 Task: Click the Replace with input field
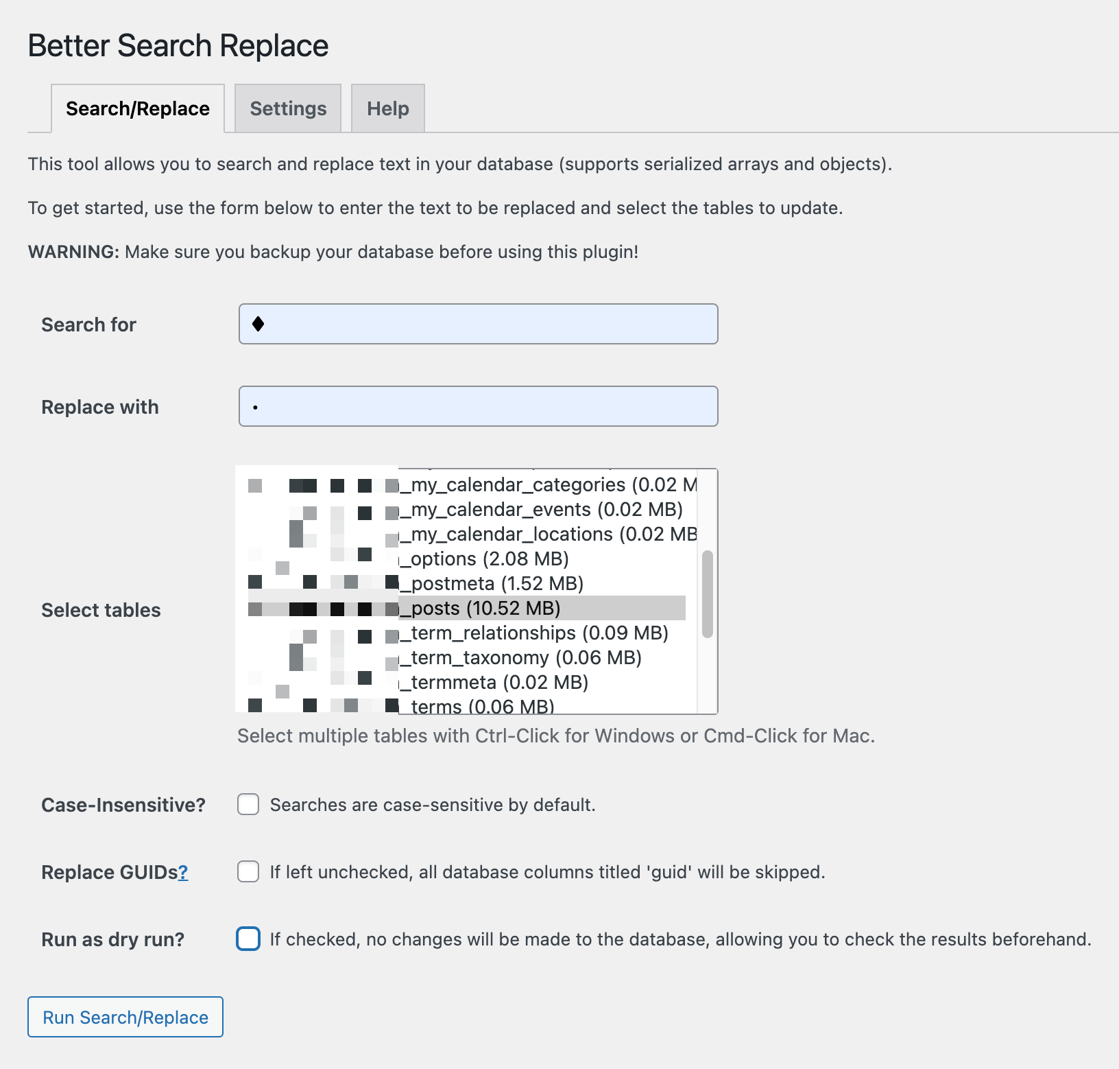479,406
